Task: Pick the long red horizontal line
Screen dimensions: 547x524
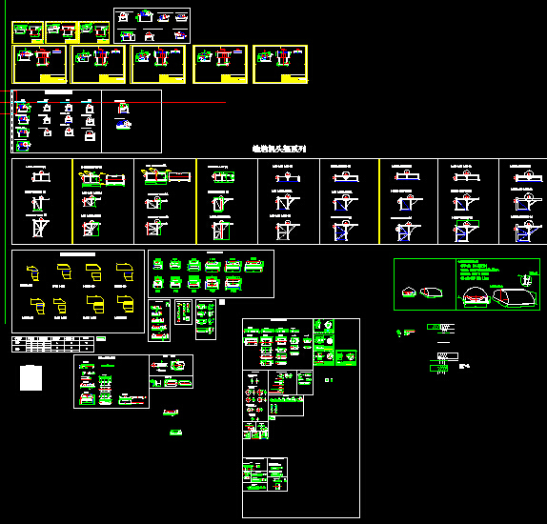Action: click(x=112, y=103)
